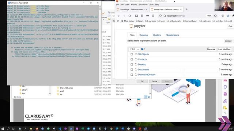Open the File menu in Firefox

click(x=117, y=5)
